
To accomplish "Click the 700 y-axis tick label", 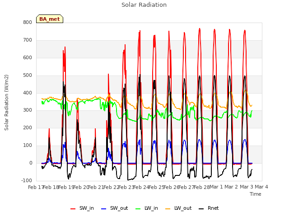I will (28, 40).
